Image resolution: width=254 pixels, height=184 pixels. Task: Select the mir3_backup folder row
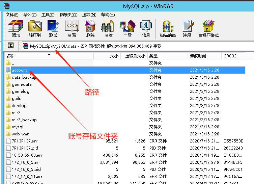coord(125,120)
